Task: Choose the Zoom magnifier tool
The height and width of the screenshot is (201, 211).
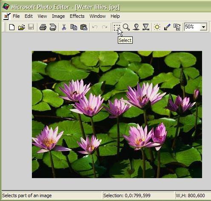Action: [x=126, y=27]
